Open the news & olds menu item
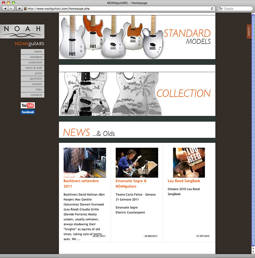255x258 pixels. click(32, 68)
